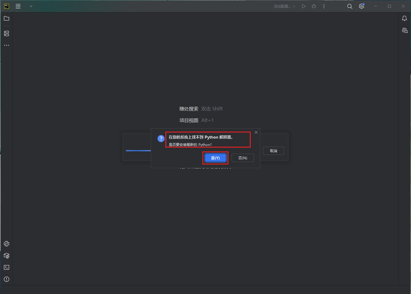Image resolution: width=411 pixels, height=294 pixels.
Task: Open the AI Assistant chat icon
Action: 404,30
